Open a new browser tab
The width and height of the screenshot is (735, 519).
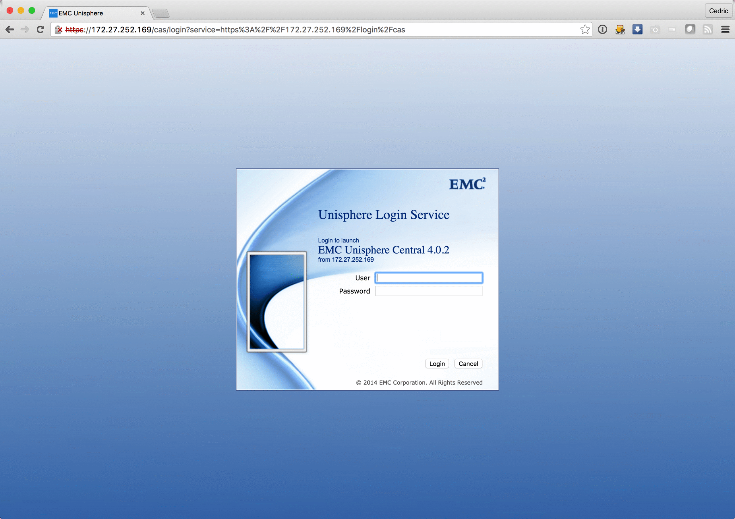[x=161, y=13]
